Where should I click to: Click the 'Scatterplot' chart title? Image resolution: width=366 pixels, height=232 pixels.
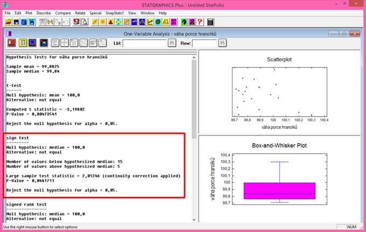click(x=279, y=59)
